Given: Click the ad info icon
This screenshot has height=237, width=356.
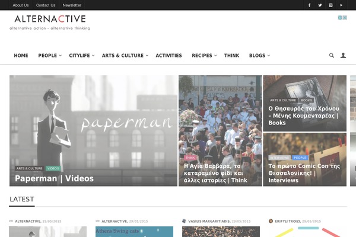Looking at the screenshot, I should [340, 18].
